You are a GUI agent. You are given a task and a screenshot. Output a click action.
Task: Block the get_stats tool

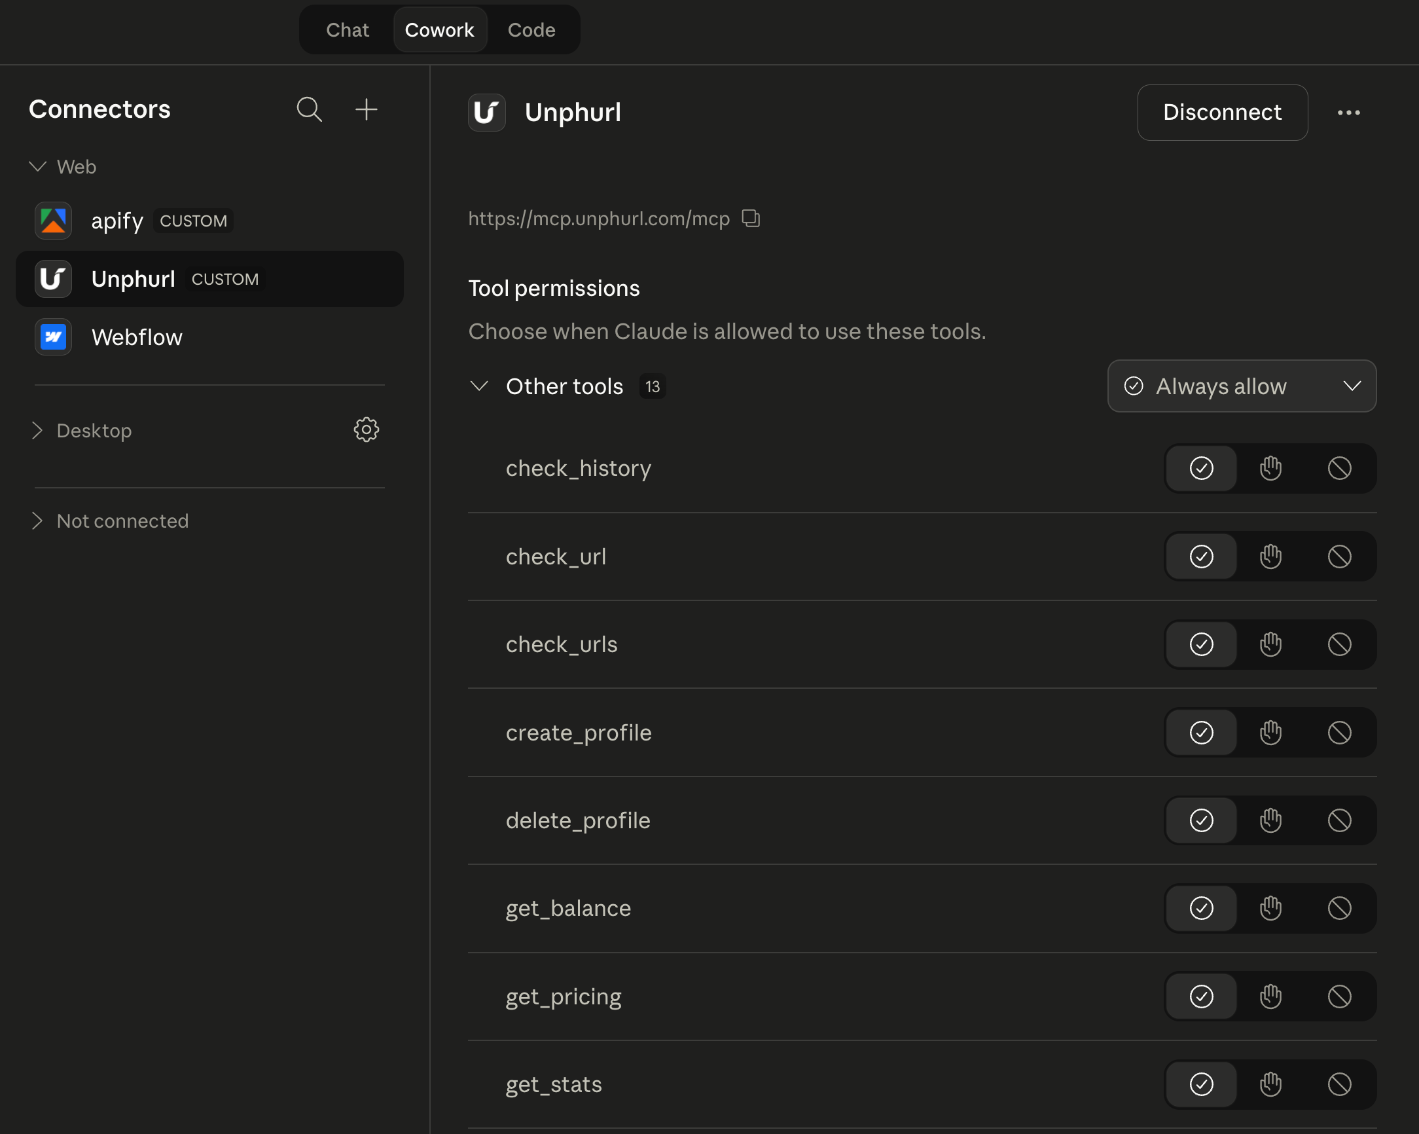click(1339, 1084)
